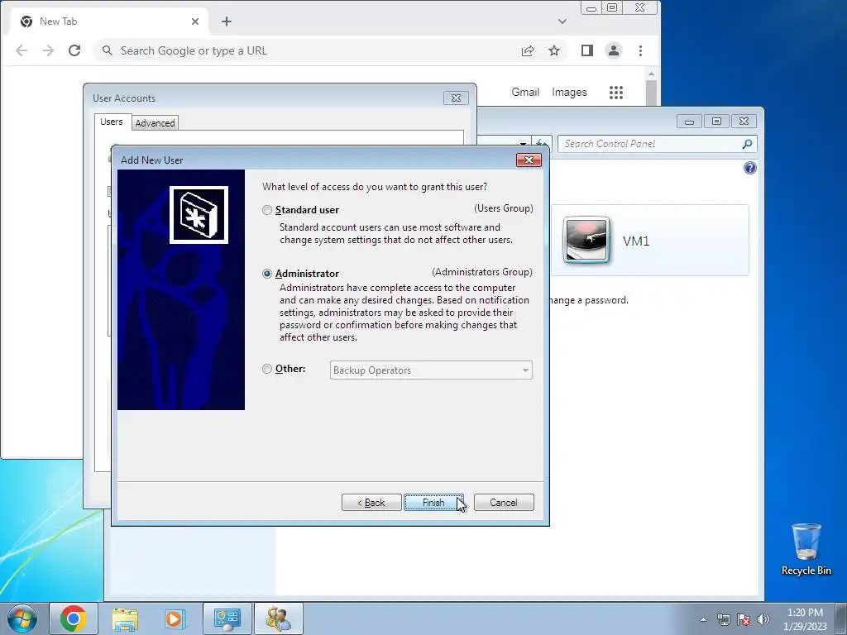Open Chrome tab search chevron
847x635 pixels.
(562, 21)
